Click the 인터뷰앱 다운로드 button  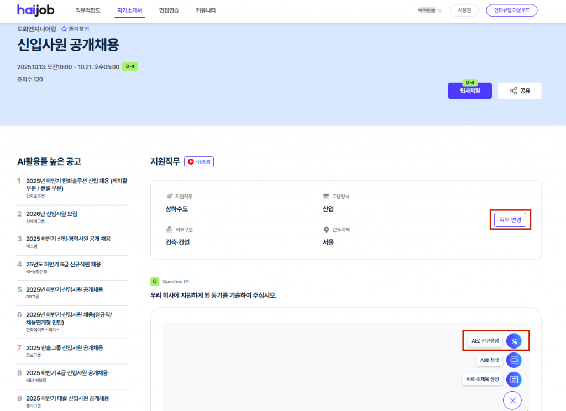tap(511, 10)
